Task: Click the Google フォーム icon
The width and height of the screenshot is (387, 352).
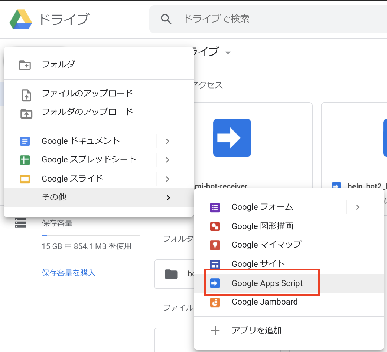Action: (216, 207)
